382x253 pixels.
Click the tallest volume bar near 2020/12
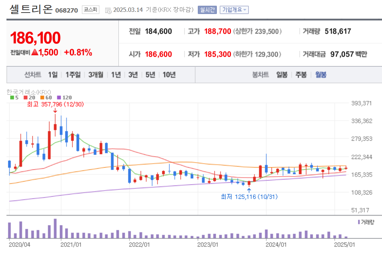55,228
